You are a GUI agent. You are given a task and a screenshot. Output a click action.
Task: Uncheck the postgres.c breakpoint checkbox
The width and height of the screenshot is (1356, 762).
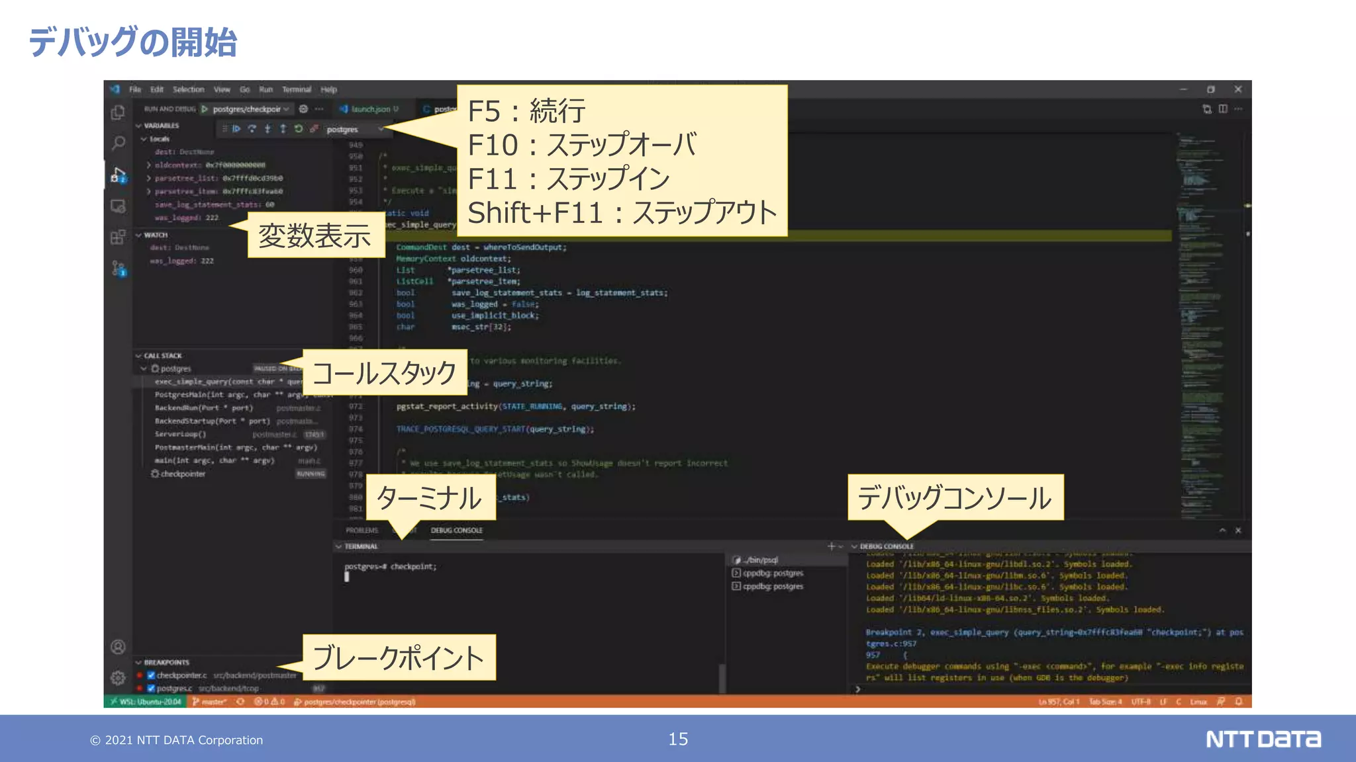[151, 689]
